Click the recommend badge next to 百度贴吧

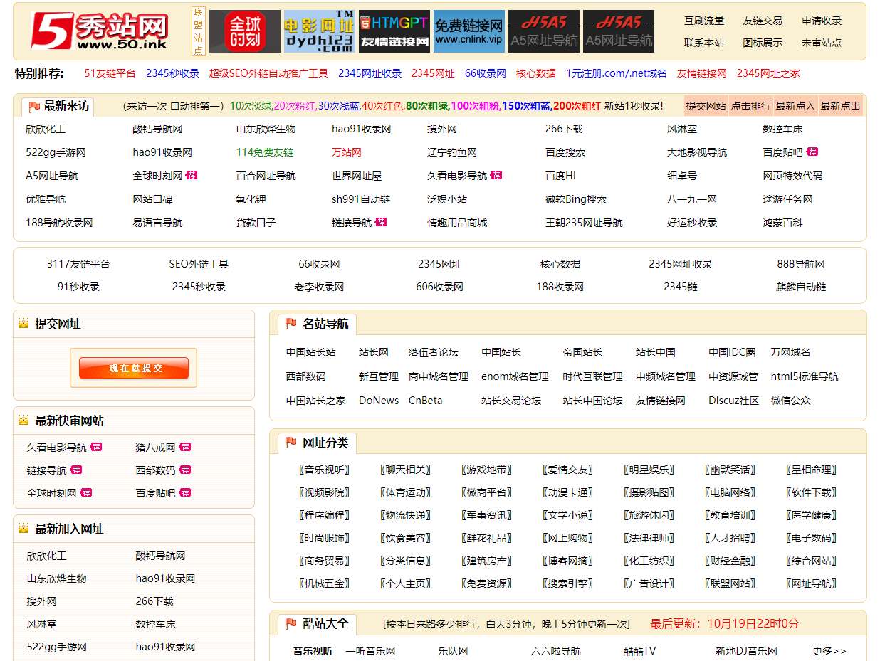812,152
